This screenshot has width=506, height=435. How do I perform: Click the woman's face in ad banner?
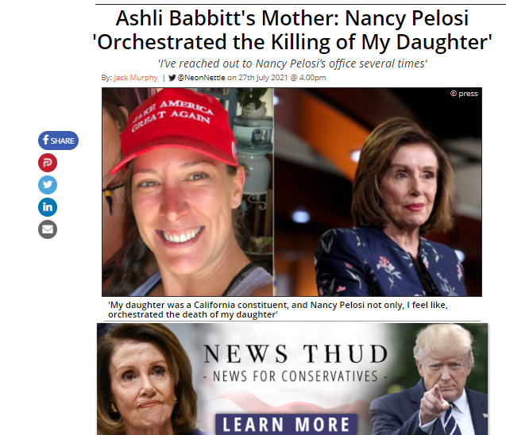point(142,380)
